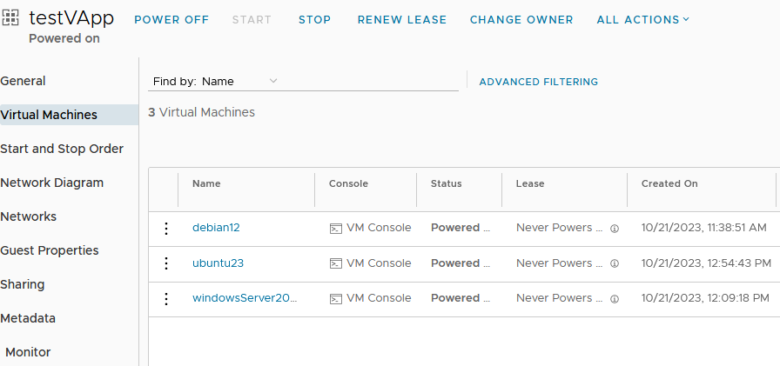Go to Guest Properties section
This screenshot has width=780, height=366.
pos(50,250)
